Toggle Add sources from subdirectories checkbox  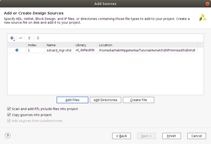(x=9, y=121)
